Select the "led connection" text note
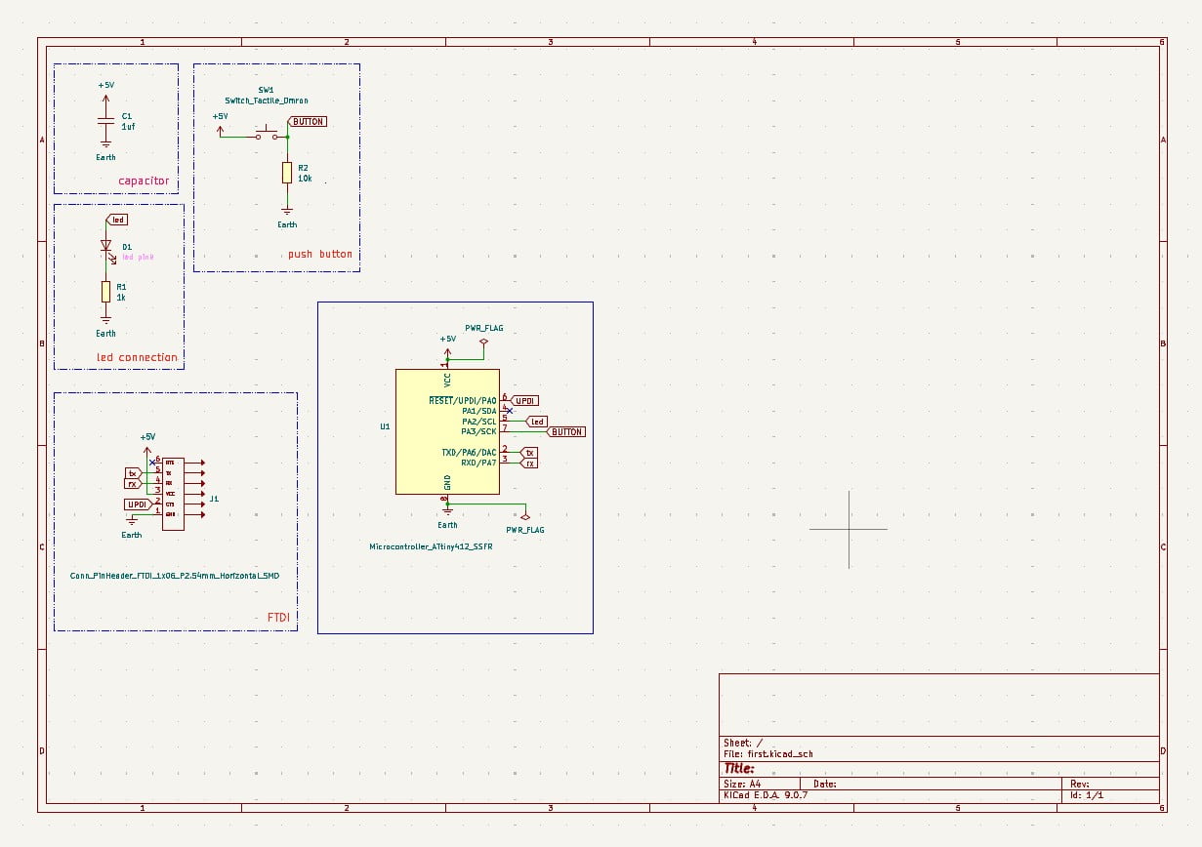The width and height of the screenshot is (1202, 847). pos(138,357)
